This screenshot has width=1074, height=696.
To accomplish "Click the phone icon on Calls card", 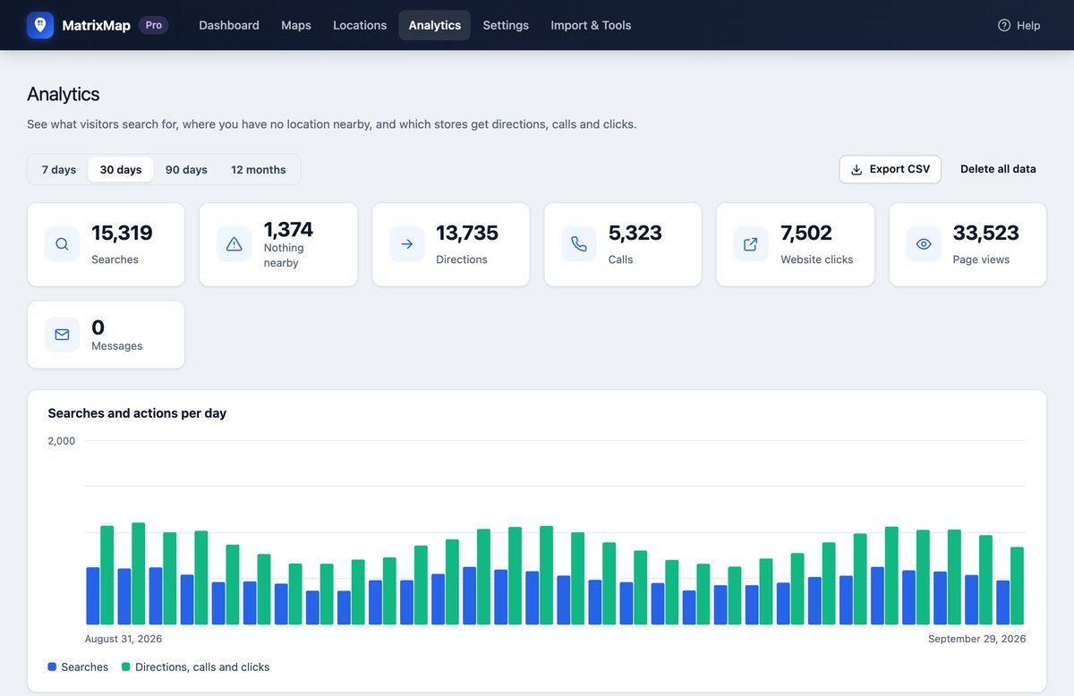I will pos(579,244).
